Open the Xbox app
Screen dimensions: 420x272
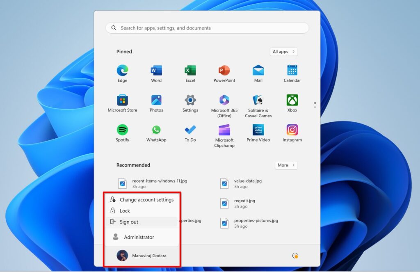[292, 102]
